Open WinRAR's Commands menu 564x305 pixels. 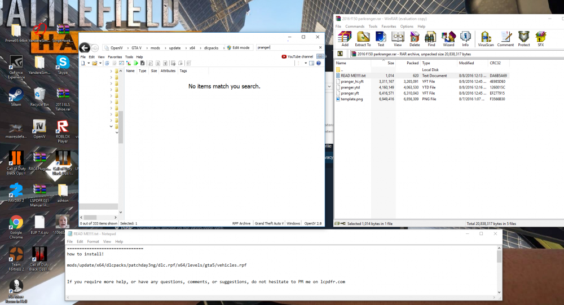click(x=355, y=26)
